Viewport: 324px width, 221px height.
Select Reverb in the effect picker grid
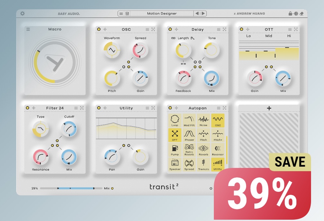coord(203,150)
